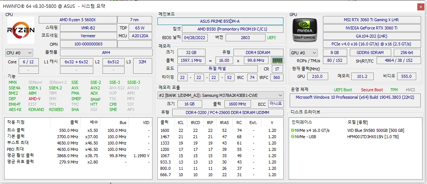Click the 1T command rate value
The image size is (427, 184).
pyautogui.click(x=277, y=69)
